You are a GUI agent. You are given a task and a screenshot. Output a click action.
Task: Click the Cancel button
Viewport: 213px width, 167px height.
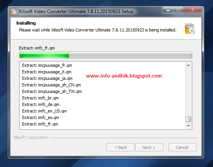point(182,147)
